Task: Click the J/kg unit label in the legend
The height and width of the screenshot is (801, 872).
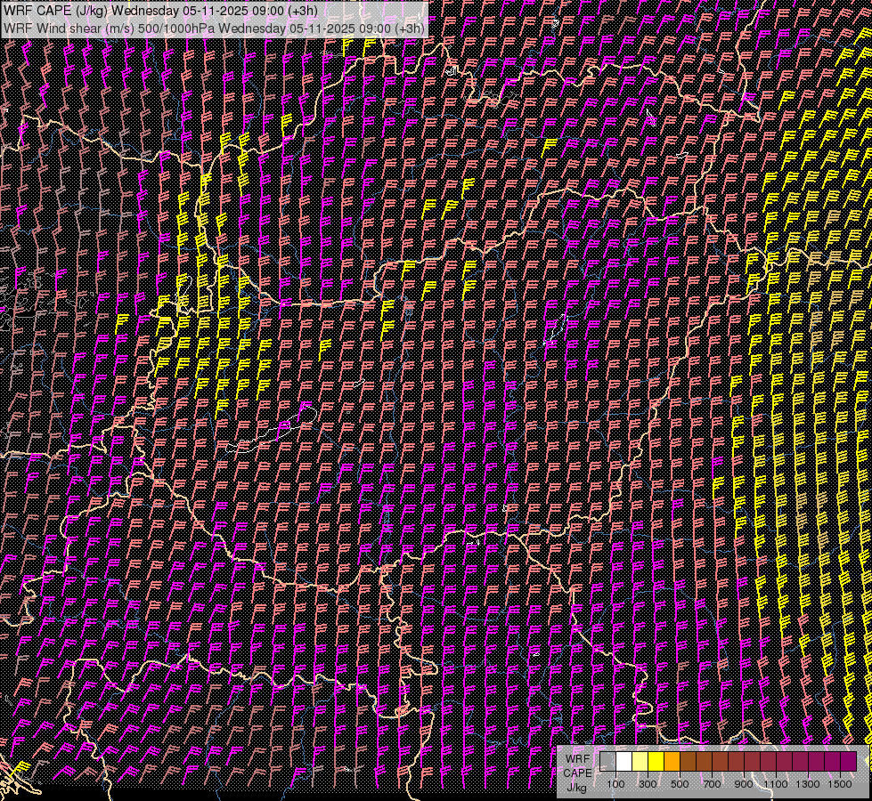Action: [576, 787]
